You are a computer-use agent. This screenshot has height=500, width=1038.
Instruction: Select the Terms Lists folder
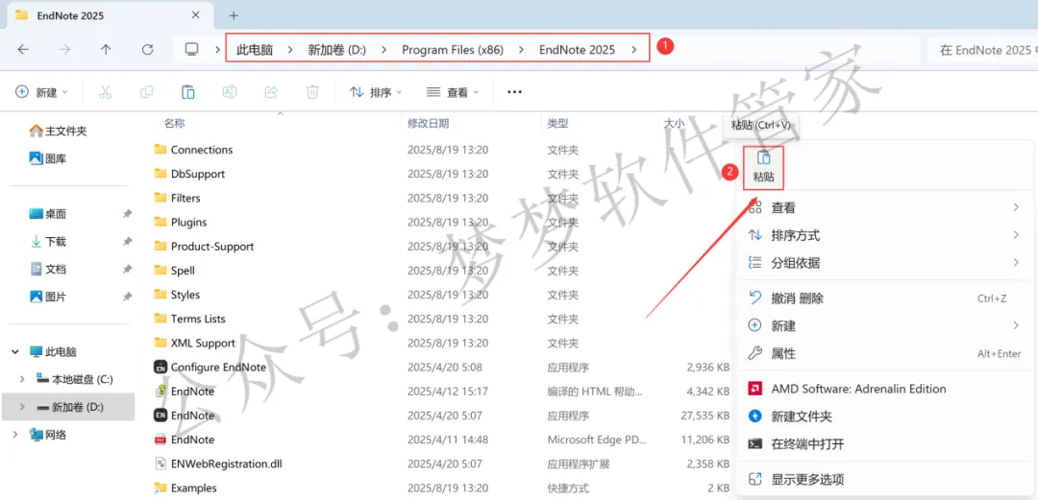tap(198, 319)
